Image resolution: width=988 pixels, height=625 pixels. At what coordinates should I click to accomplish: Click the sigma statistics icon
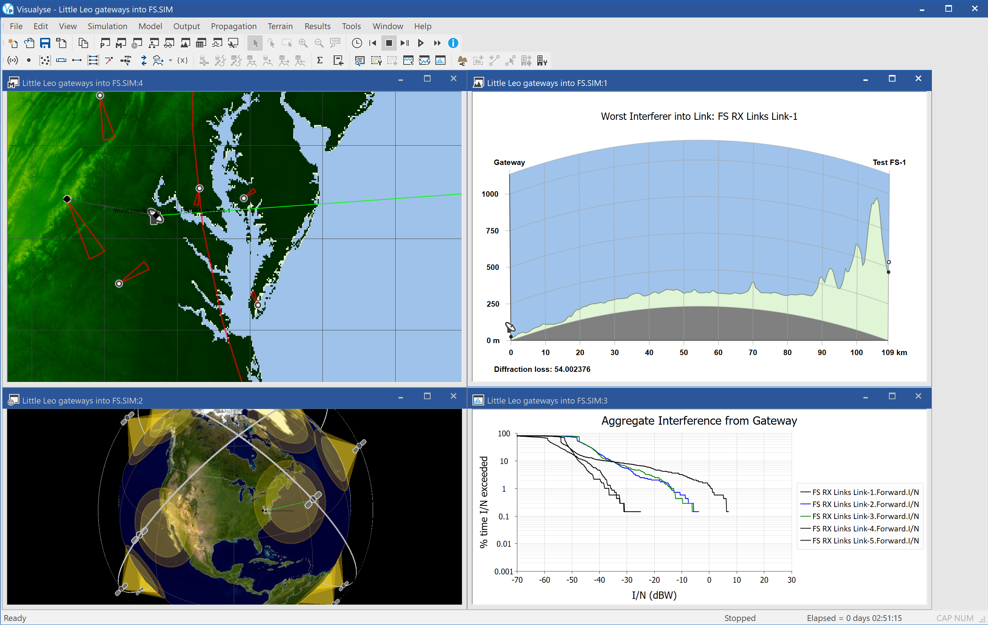click(320, 61)
